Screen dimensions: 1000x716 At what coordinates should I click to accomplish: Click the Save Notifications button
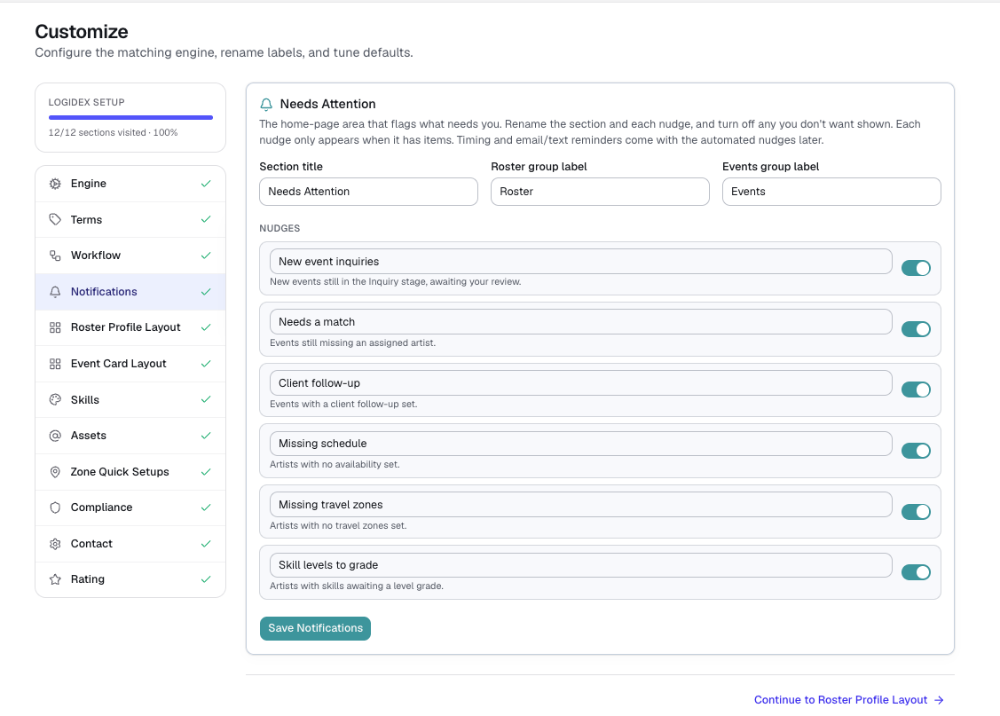point(315,628)
